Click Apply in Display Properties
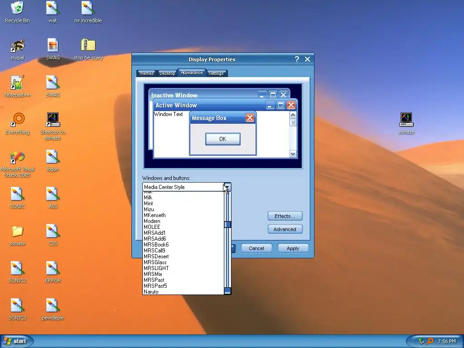Image resolution: width=464 pixels, height=348 pixels. tap(293, 248)
